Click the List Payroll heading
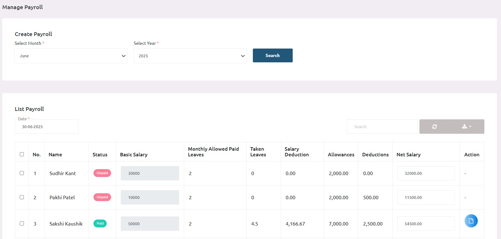Image resolution: width=501 pixels, height=239 pixels. click(x=29, y=109)
